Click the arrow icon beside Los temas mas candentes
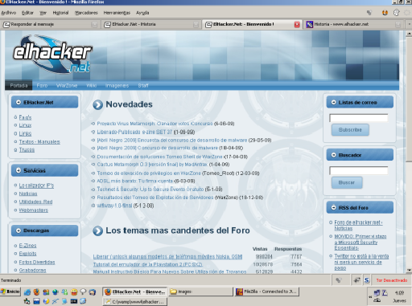Screen dimensions: 412x306 [x=98, y=231]
